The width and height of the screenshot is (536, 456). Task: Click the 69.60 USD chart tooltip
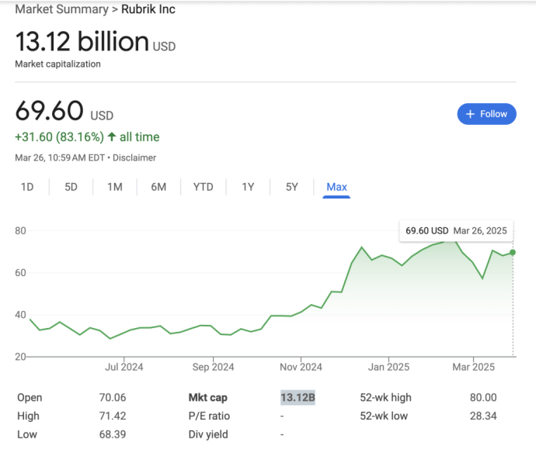(456, 231)
